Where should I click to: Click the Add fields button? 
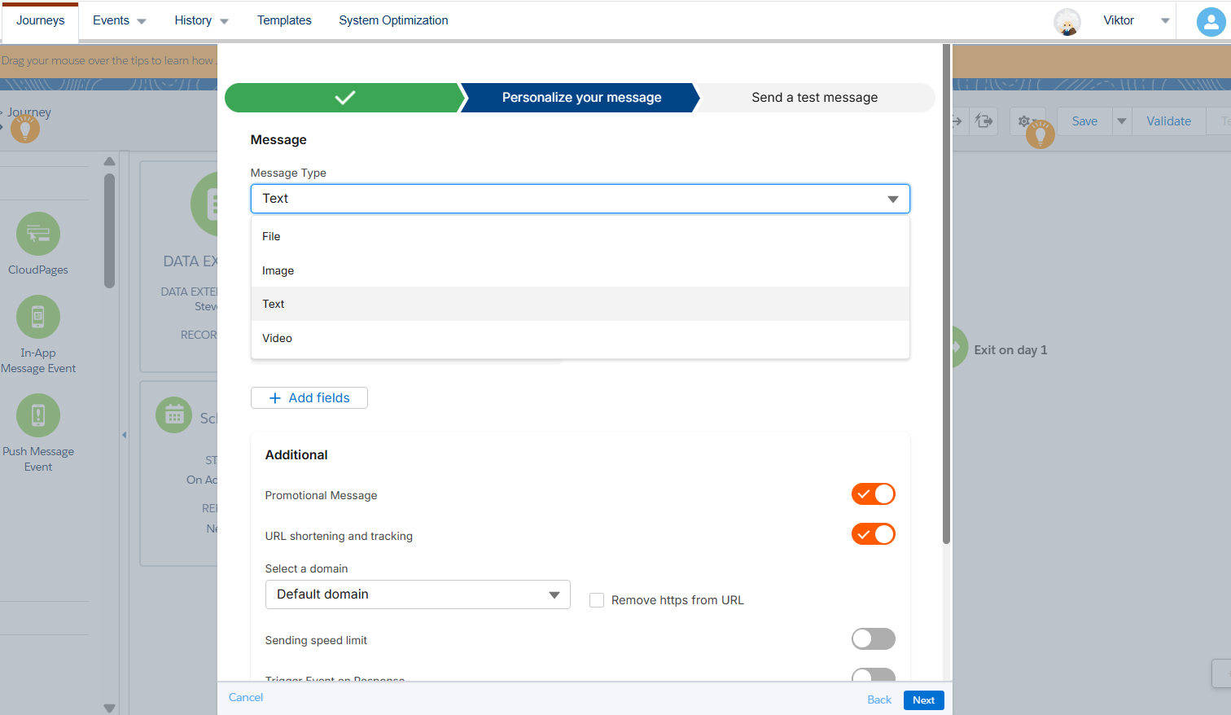(309, 397)
